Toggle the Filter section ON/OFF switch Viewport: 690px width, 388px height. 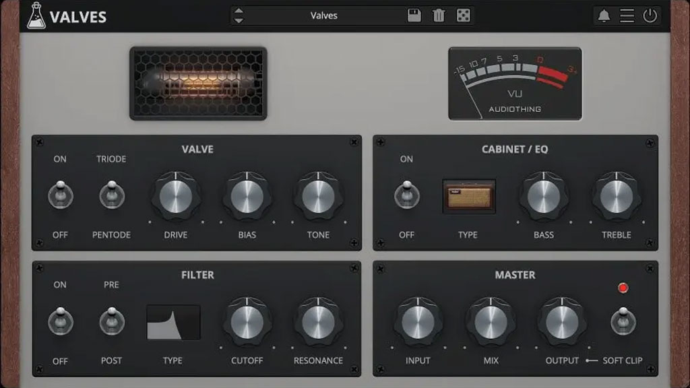point(60,321)
